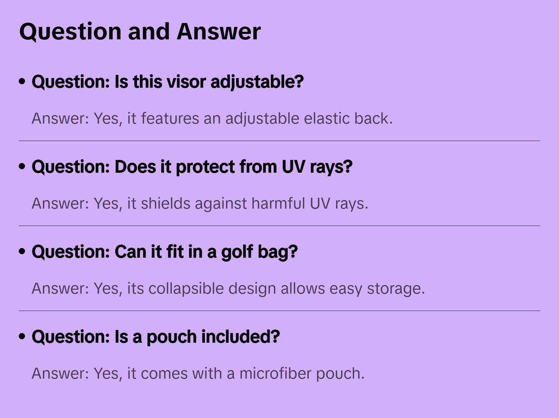Click the microfiber pouch answer text

pyautogui.click(x=198, y=374)
